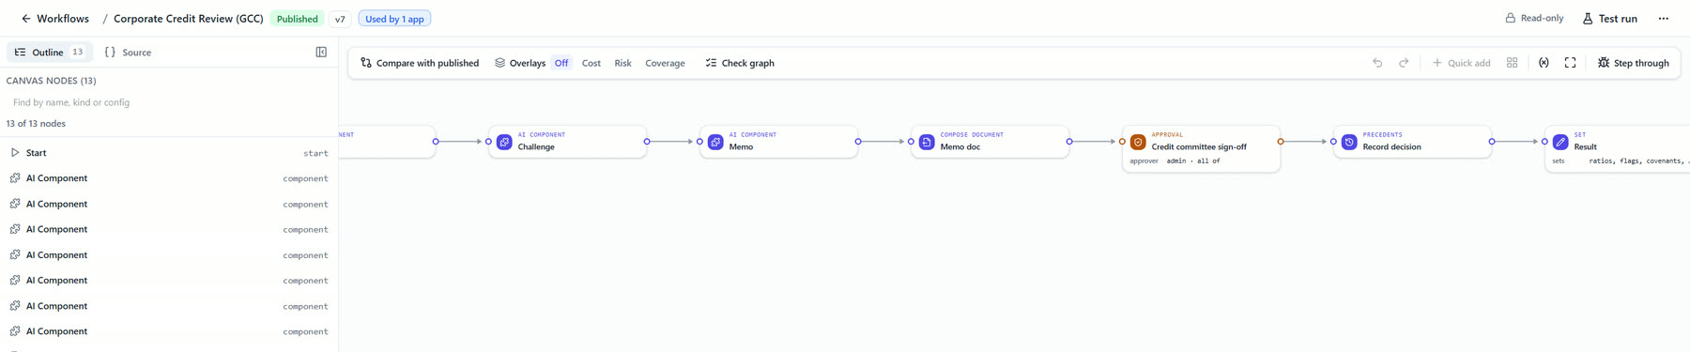This screenshot has height=352, width=1690.
Task: Click the Memo doc compose document icon
Action: (x=927, y=142)
